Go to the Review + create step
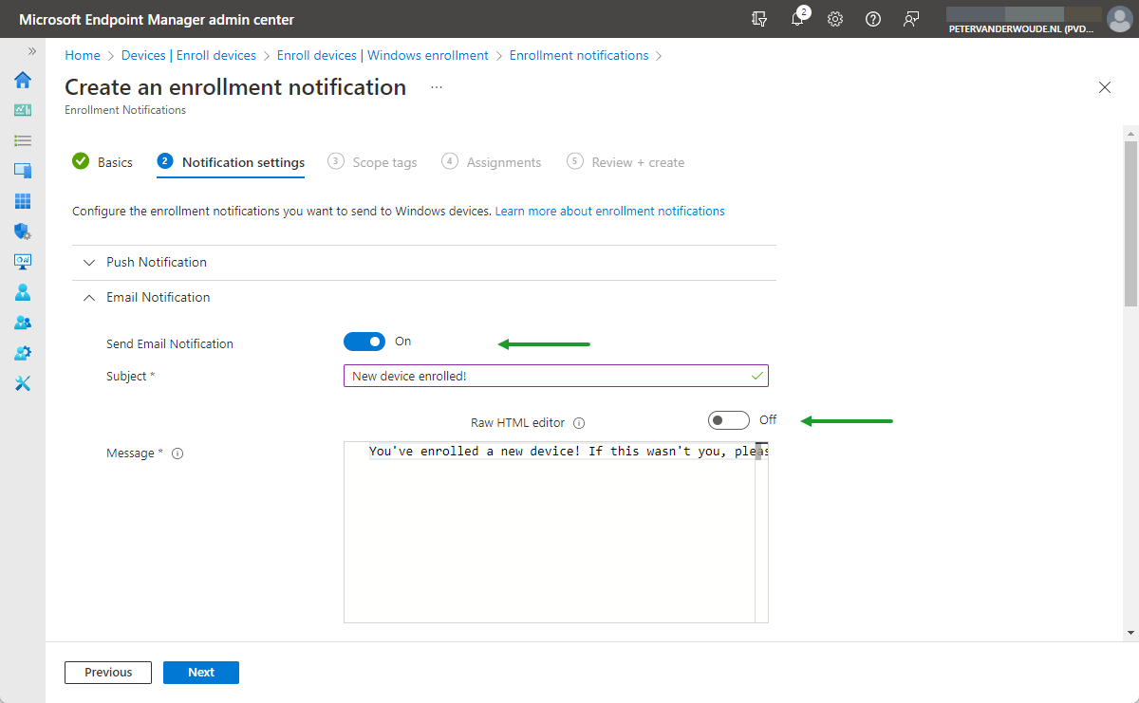1139x703 pixels. (x=637, y=161)
